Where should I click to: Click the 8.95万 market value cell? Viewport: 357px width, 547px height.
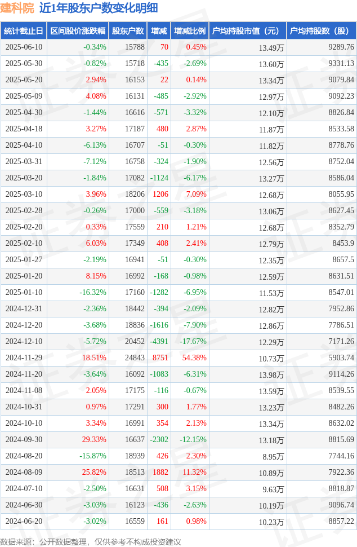273,456
